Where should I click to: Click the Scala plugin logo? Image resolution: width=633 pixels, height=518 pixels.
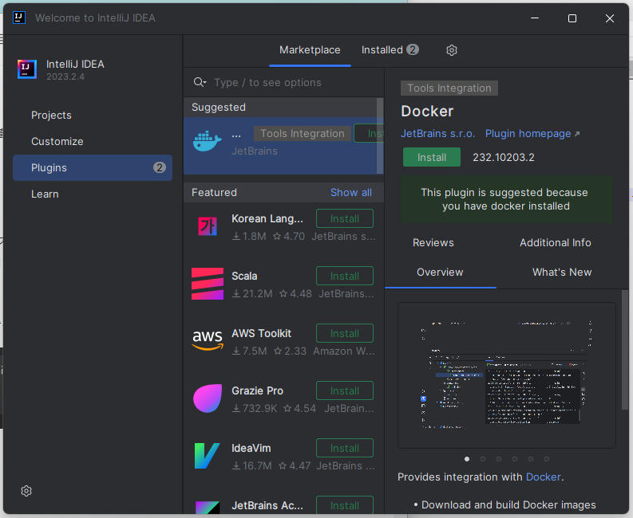point(208,284)
